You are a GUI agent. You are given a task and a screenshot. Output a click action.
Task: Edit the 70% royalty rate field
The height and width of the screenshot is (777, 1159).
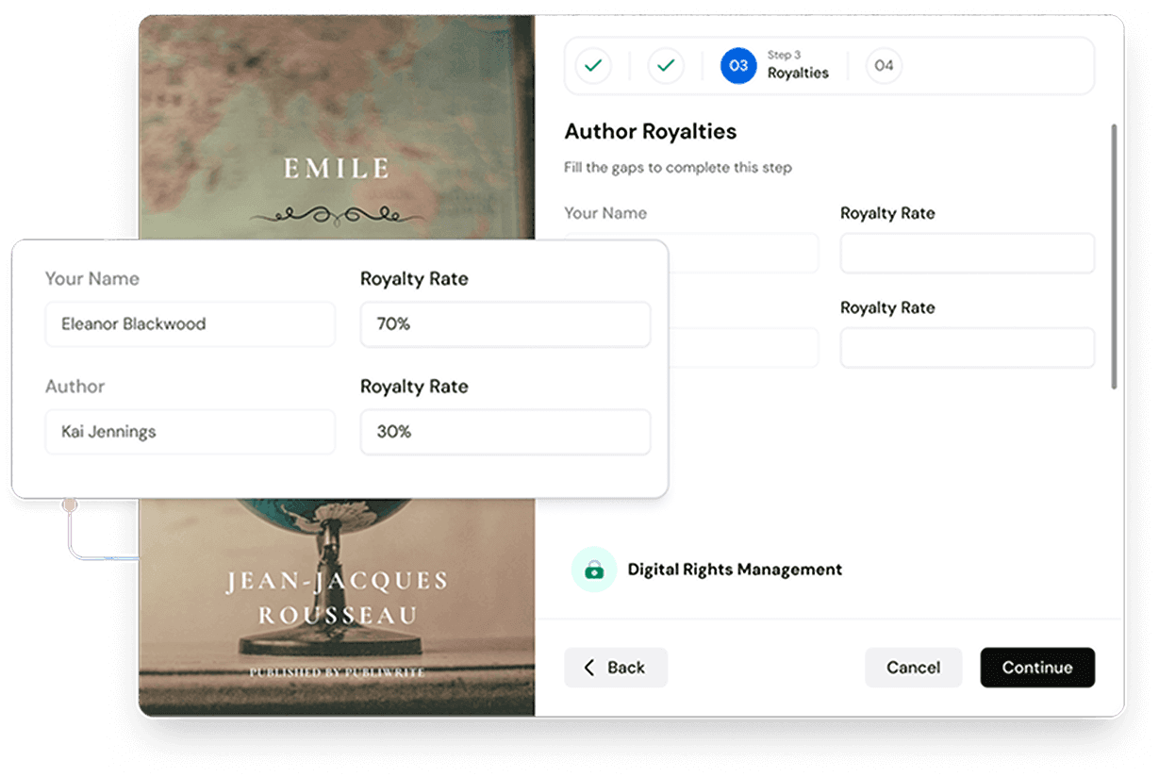(505, 324)
